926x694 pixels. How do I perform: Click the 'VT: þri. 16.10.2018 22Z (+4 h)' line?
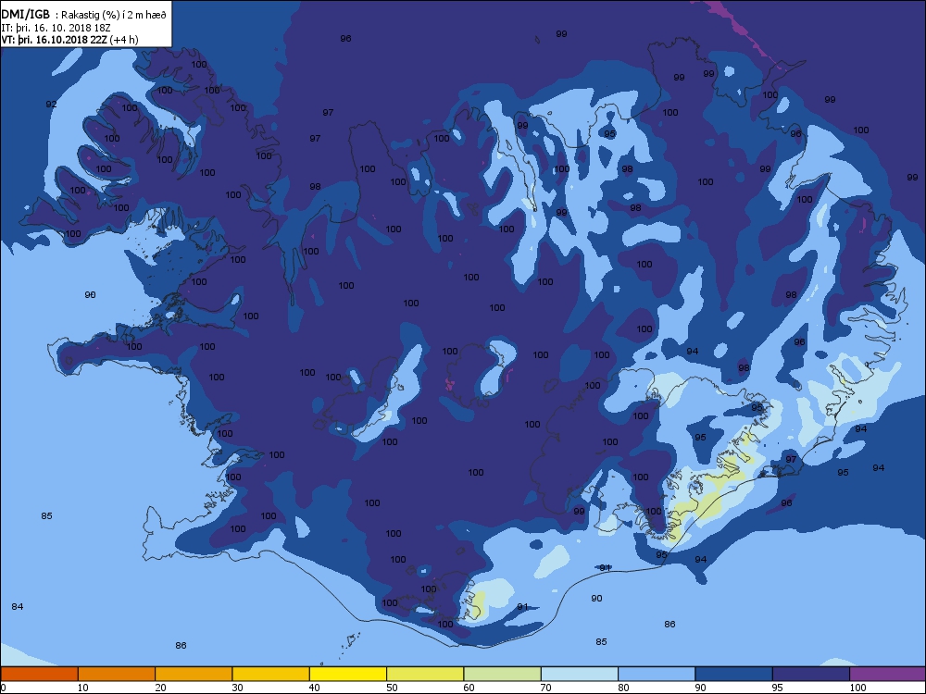[x=69, y=40]
